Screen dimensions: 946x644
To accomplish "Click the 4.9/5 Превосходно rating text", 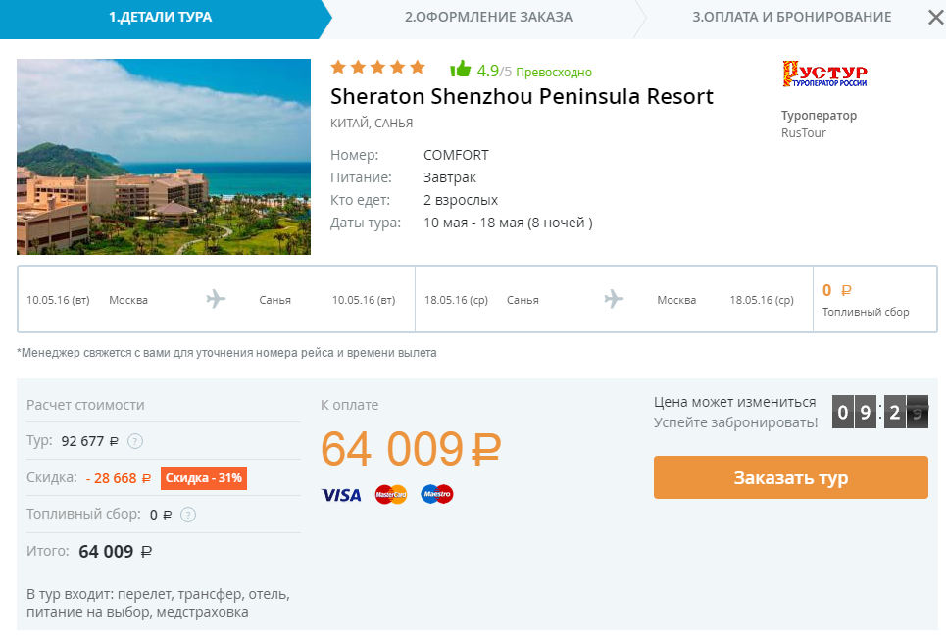I will (x=534, y=72).
